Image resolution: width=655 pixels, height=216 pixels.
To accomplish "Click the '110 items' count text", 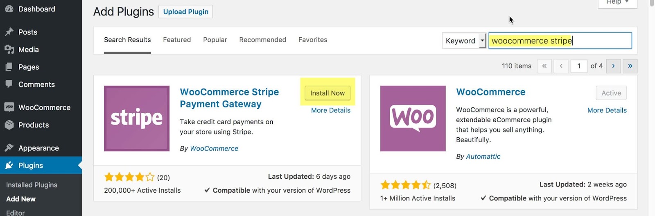I will click(x=517, y=66).
